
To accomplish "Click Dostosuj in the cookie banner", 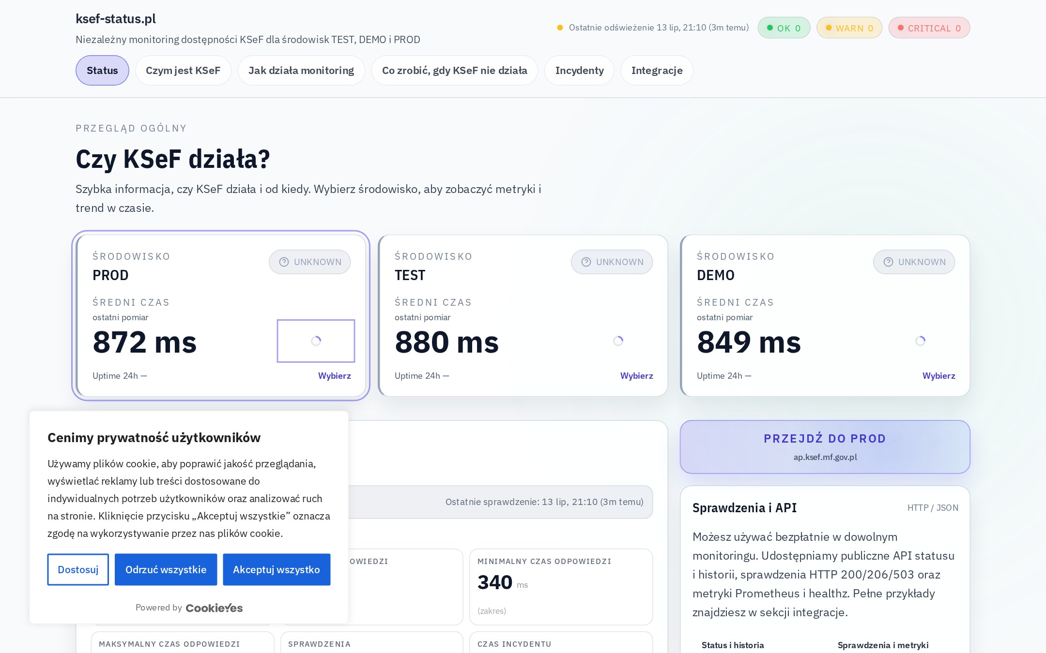I will pos(78,569).
